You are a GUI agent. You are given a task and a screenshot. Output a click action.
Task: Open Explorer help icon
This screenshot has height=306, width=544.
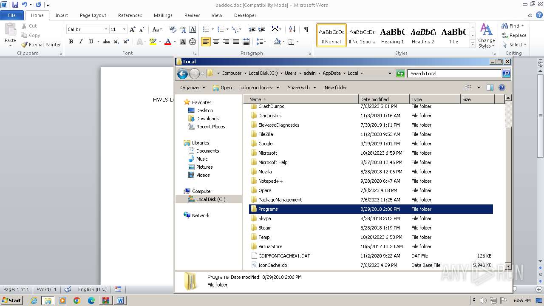pos(501,88)
